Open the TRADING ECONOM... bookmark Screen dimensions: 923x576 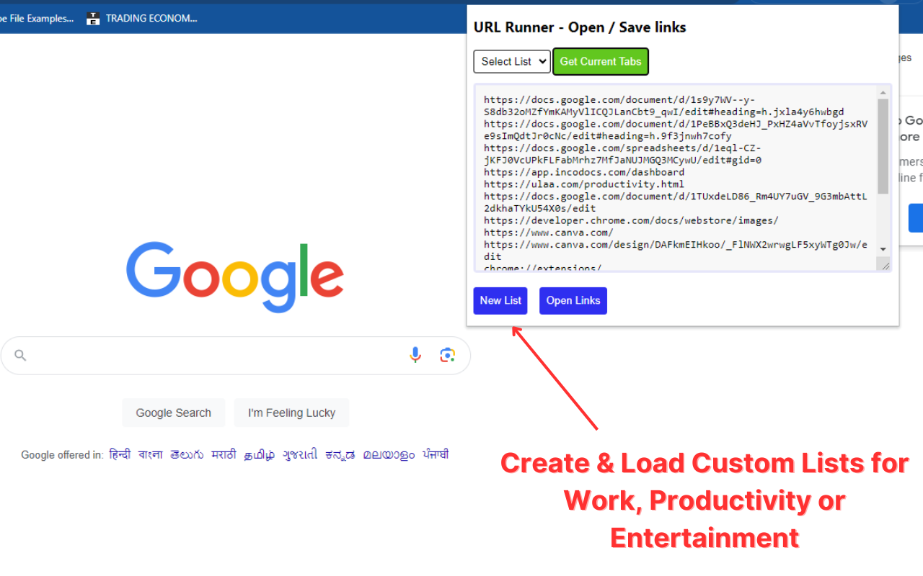click(x=142, y=19)
